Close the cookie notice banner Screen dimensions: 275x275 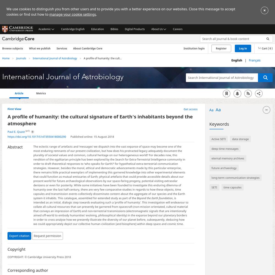[264, 10]
